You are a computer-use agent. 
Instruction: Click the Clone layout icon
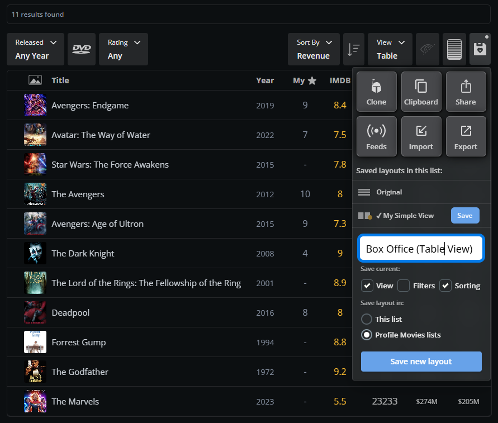click(376, 92)
